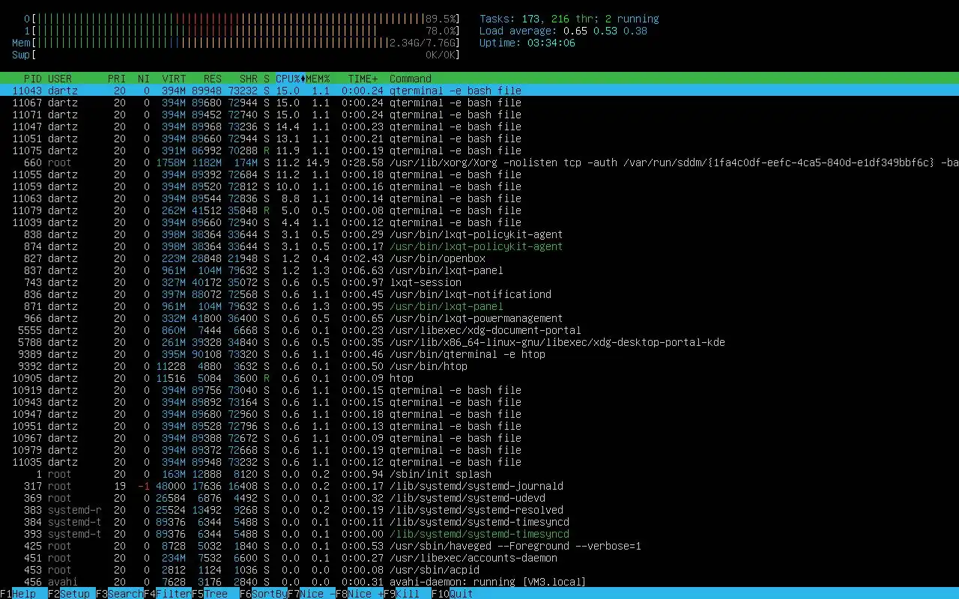Select PID 9392 /usr/bin/htop row
The width and height of the screenshot is (959, 599).
tap(479, 366)
